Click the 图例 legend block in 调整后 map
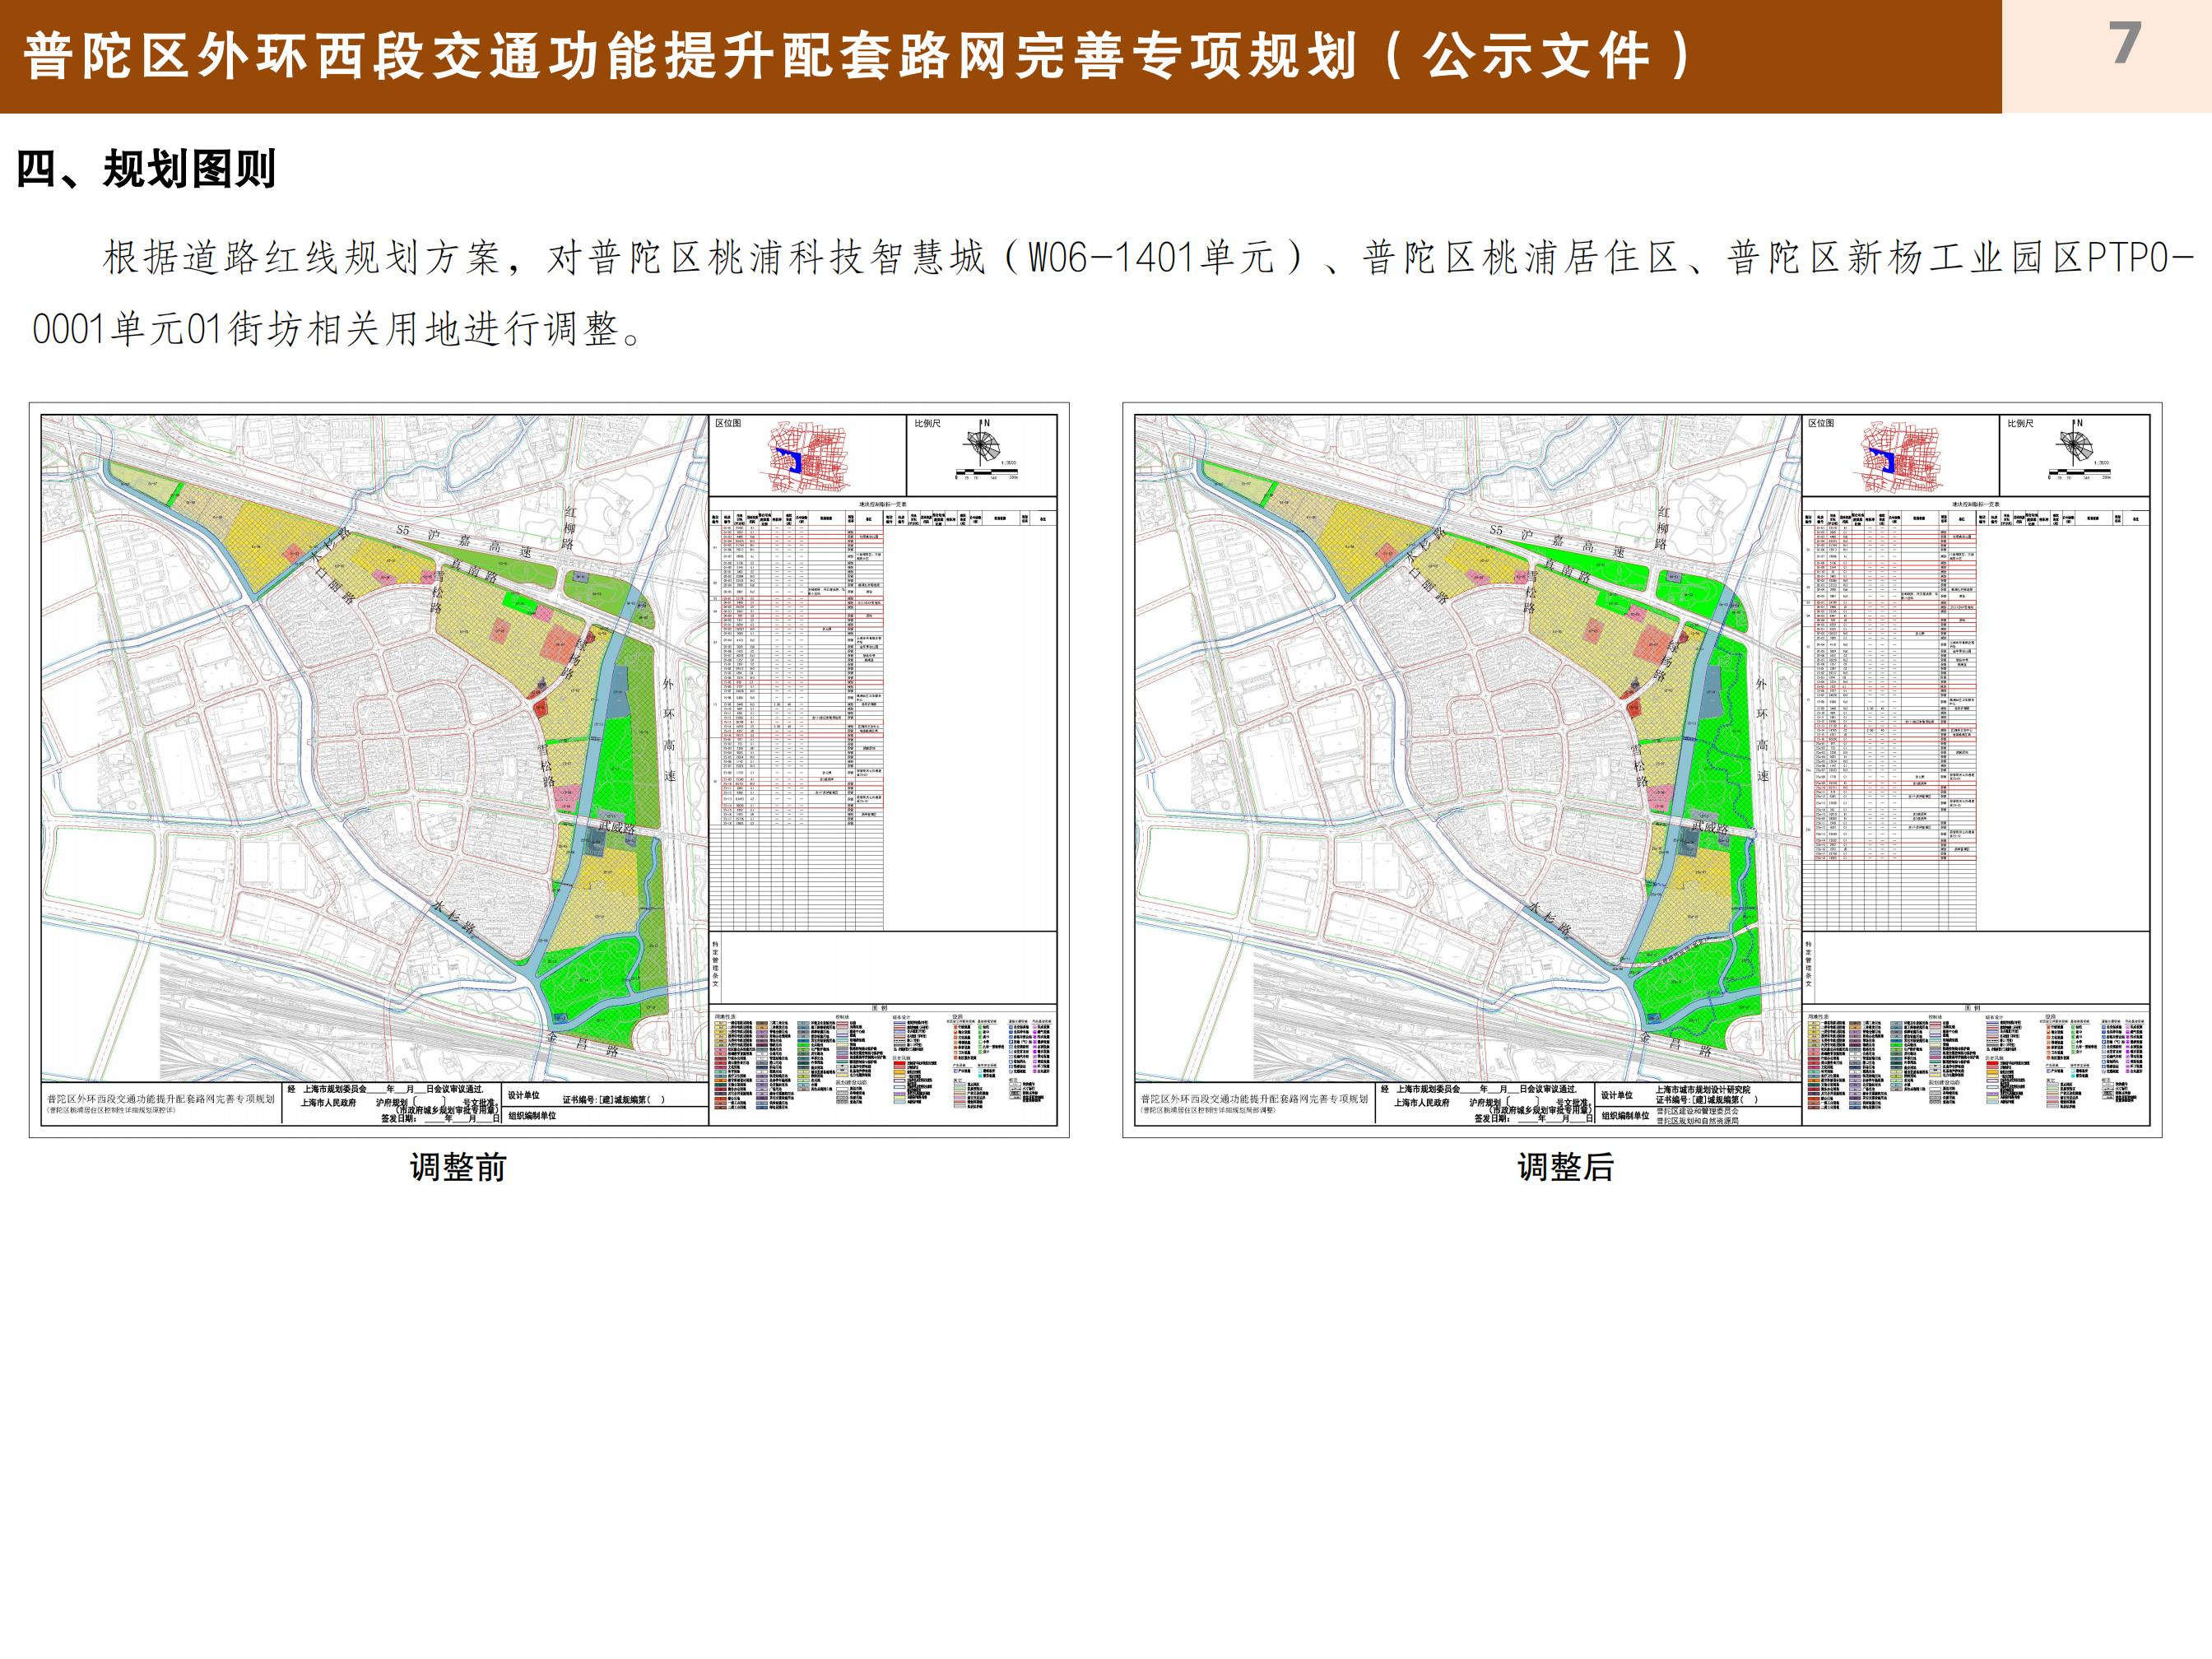This screenshot has width=2212, height=1659. 1975,1064
